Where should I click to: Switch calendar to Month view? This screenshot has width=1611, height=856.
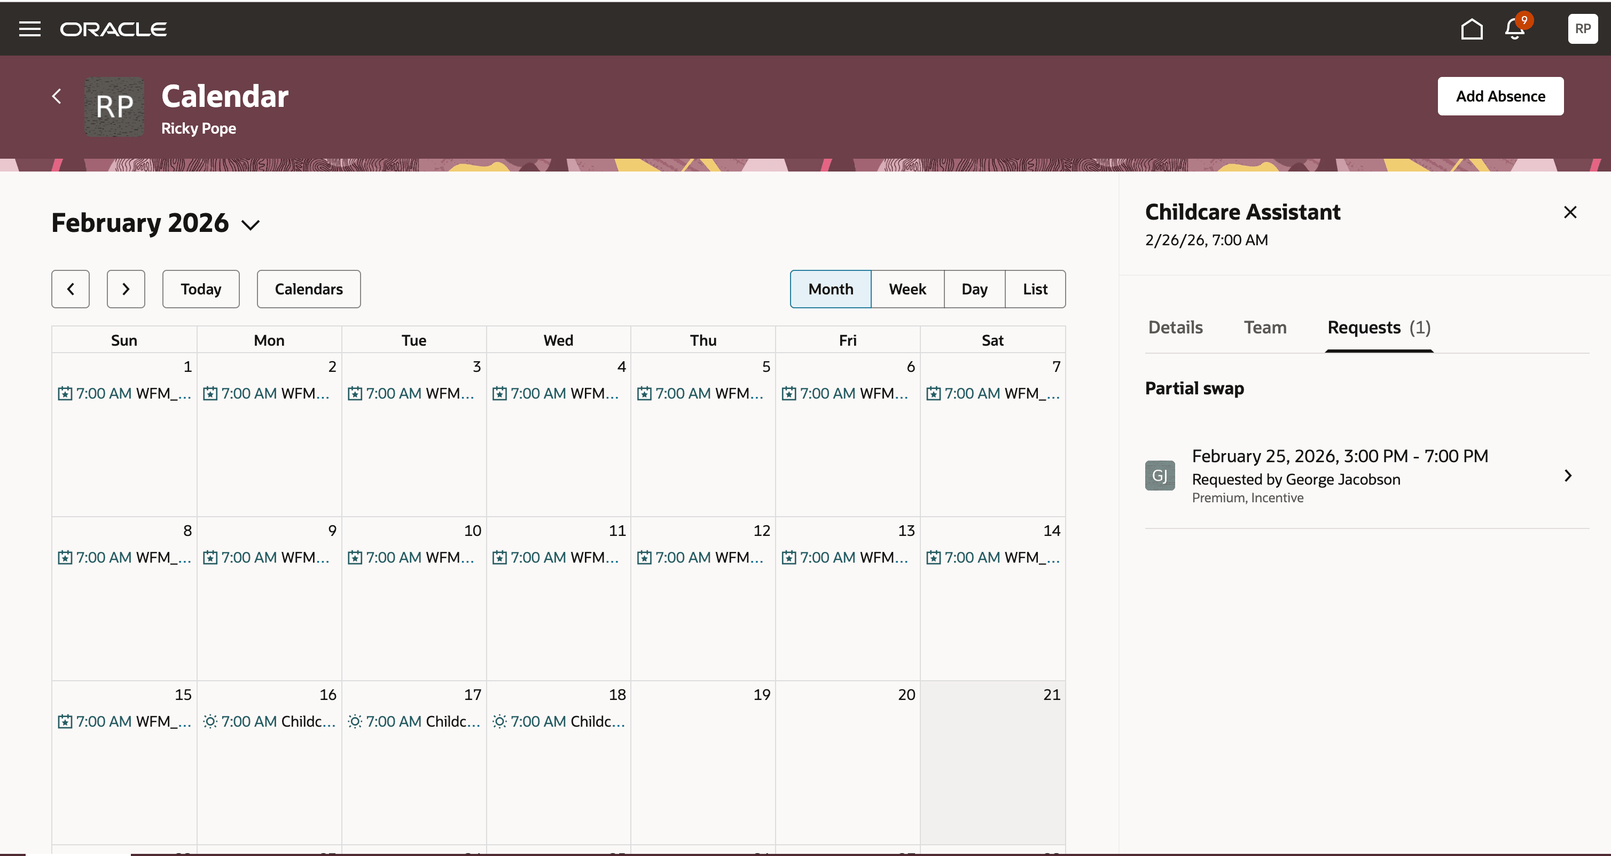tap(830, 289)
